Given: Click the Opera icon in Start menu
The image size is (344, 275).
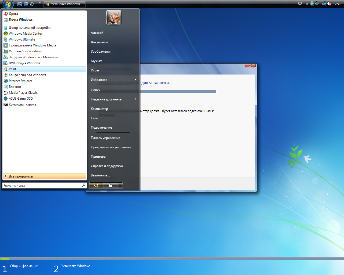Looking at the screenshot, I should coord(6,14).
